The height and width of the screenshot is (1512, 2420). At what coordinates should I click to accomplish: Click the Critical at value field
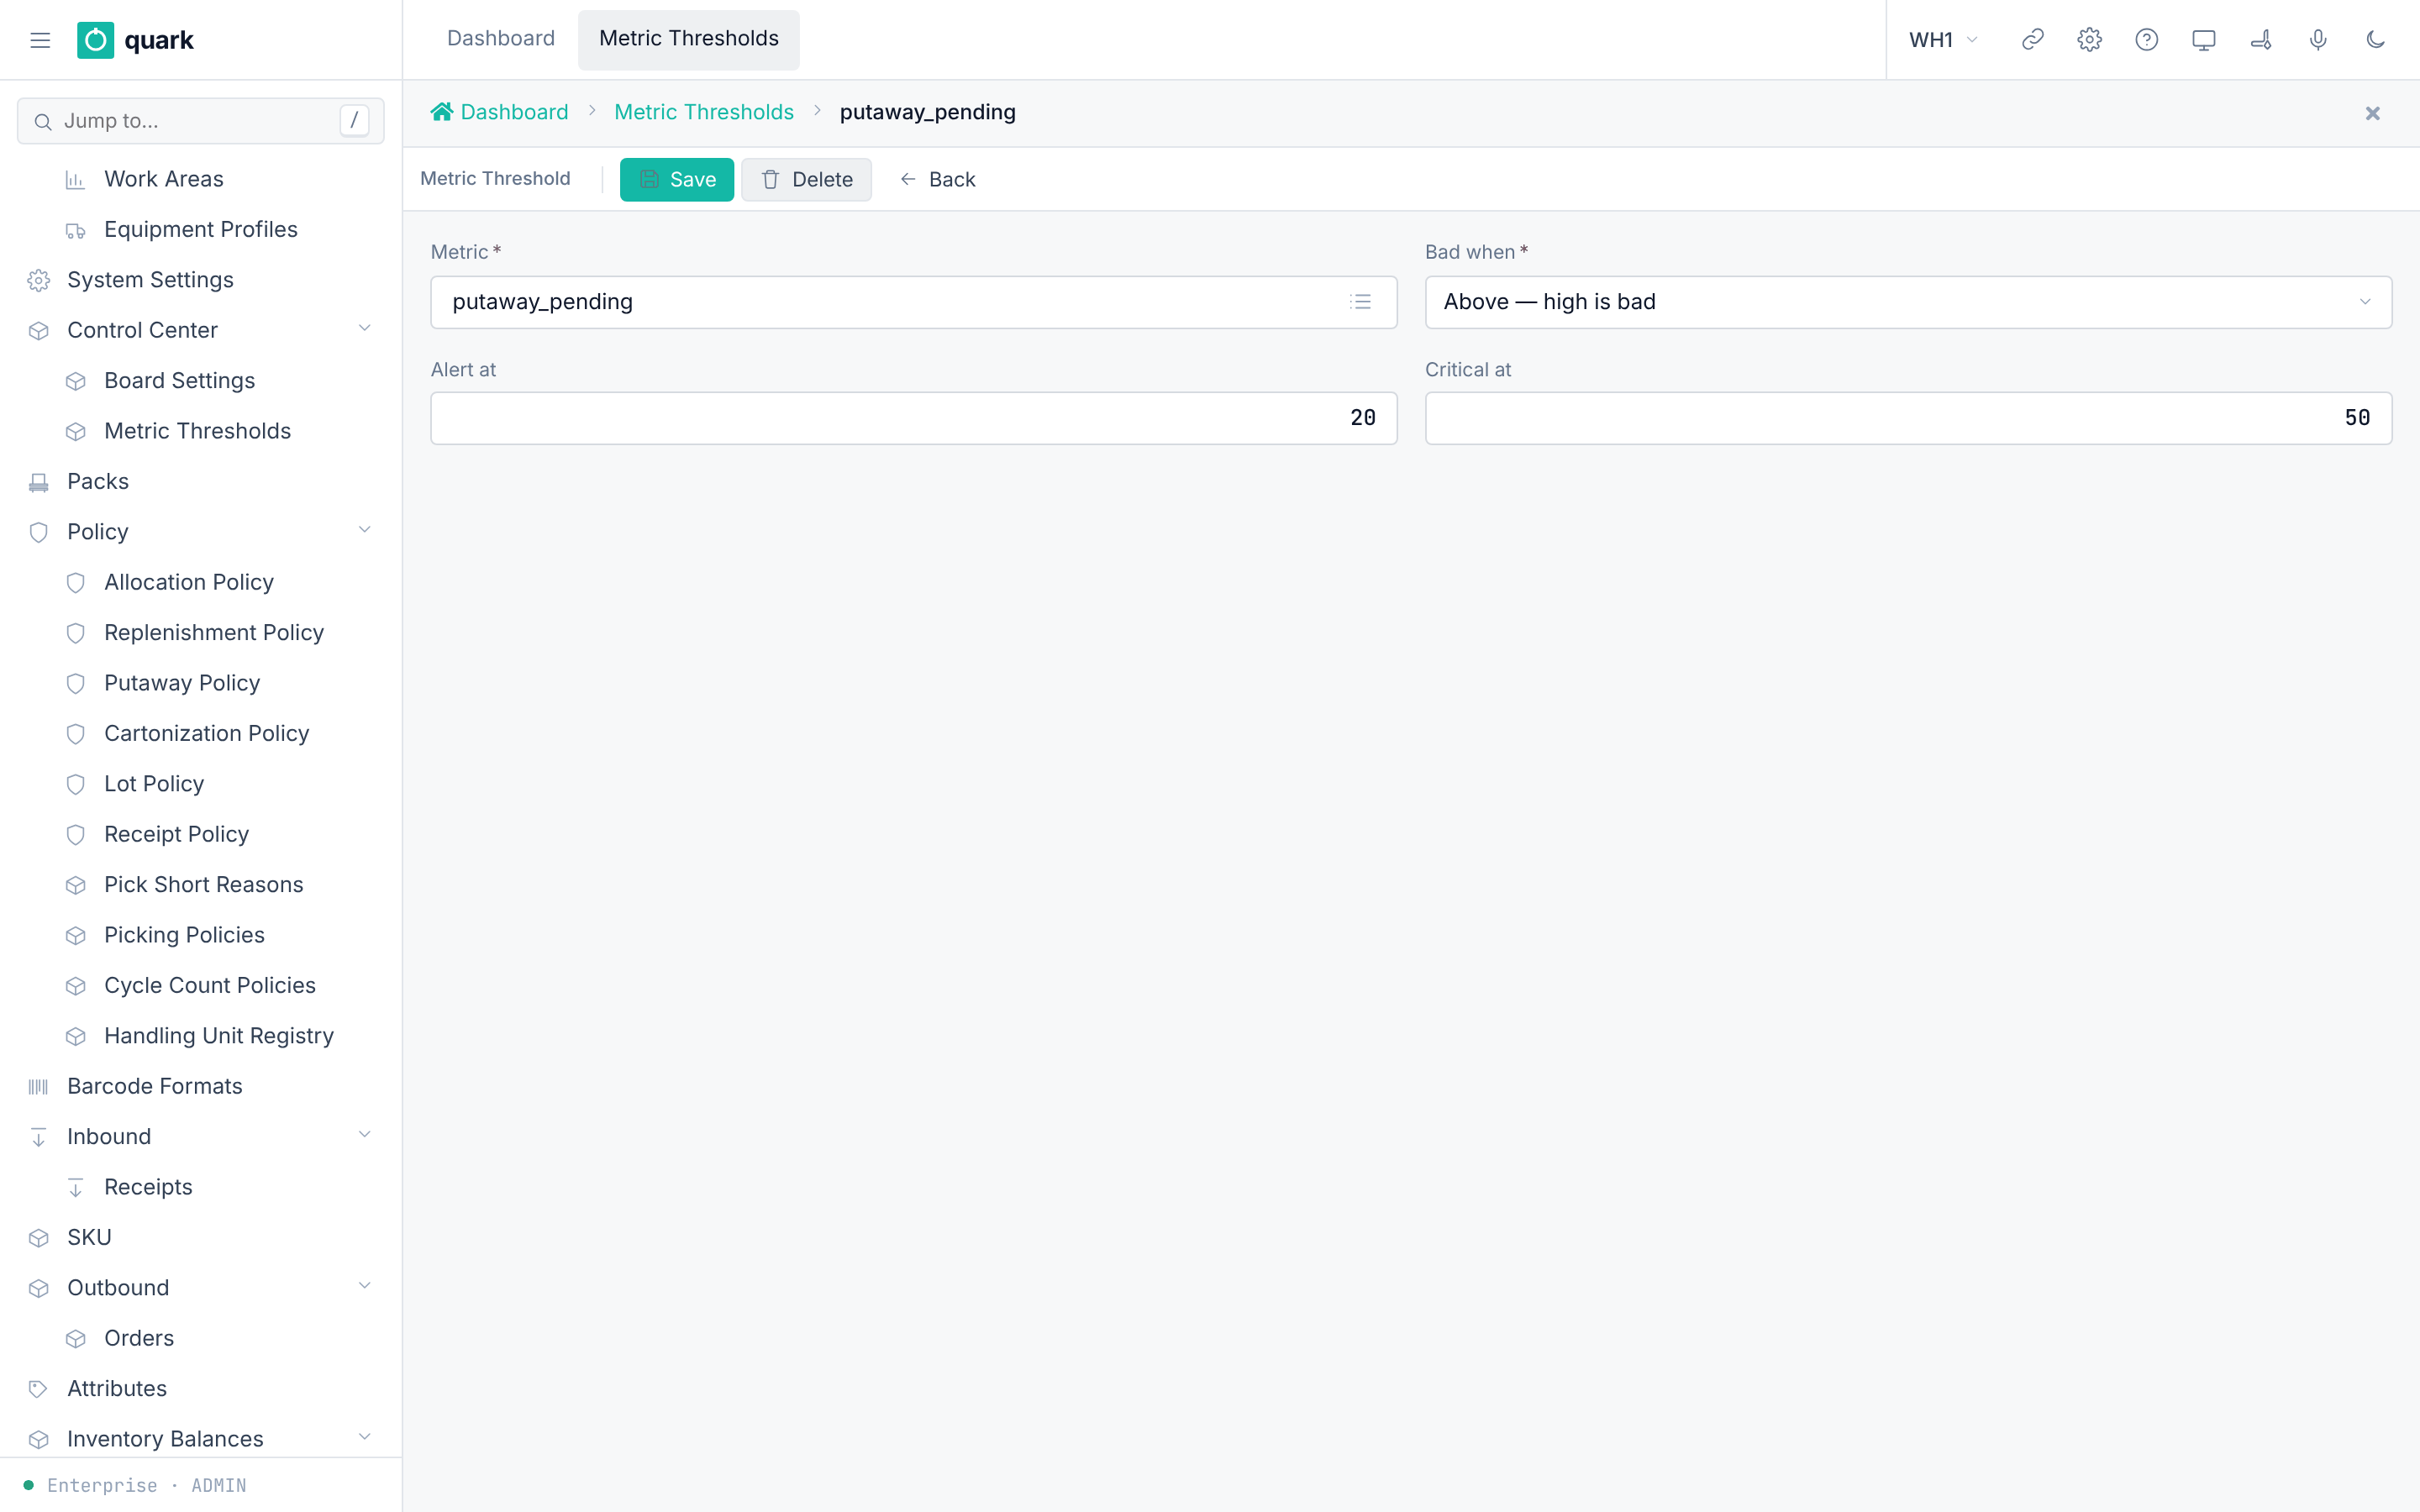point(1908,418)
